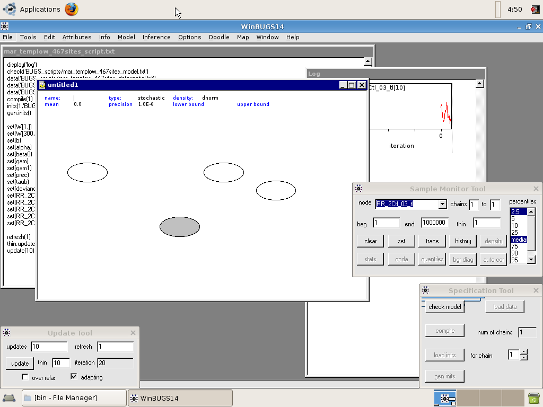Viewport: 543px width, 407px height.
Task: Uncheck adapting in the Update Tool
Action: pos(73,377)
